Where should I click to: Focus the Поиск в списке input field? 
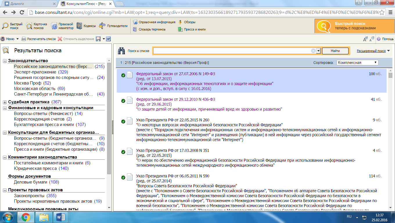(x=232, y=51)
